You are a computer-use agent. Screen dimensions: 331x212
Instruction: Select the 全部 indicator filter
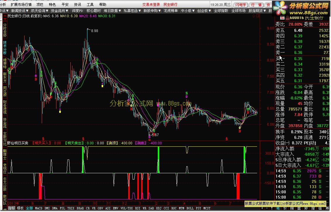click(29, 208)
